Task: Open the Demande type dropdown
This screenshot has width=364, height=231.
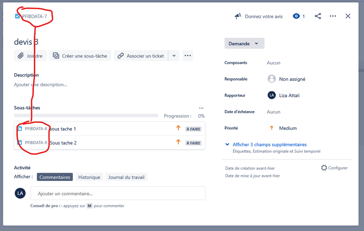Action: [x=244, y=43]
